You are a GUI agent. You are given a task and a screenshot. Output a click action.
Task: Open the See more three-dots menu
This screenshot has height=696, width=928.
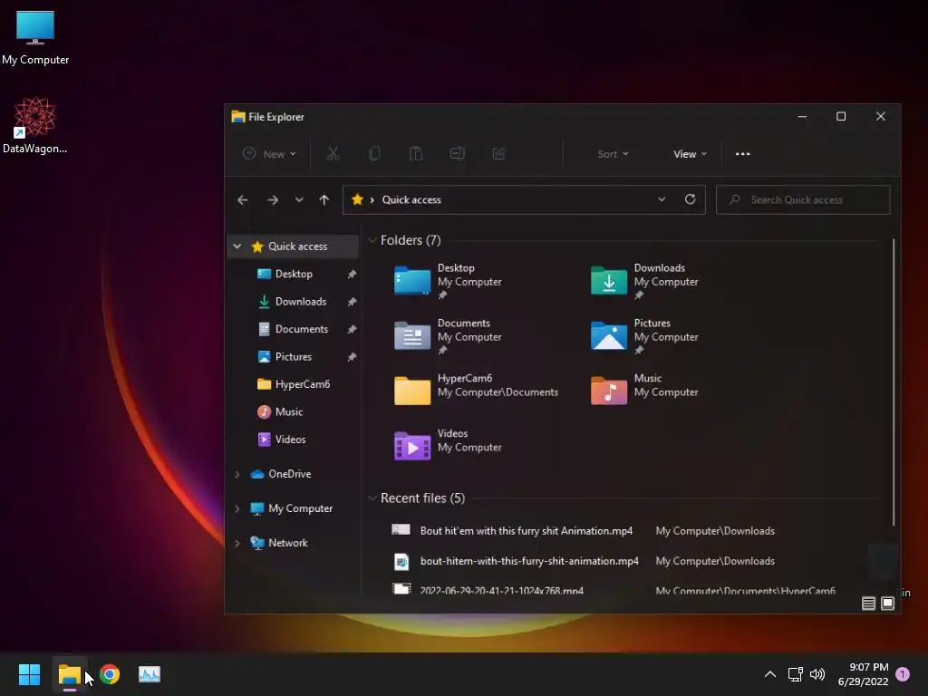(x=743, y=154)
